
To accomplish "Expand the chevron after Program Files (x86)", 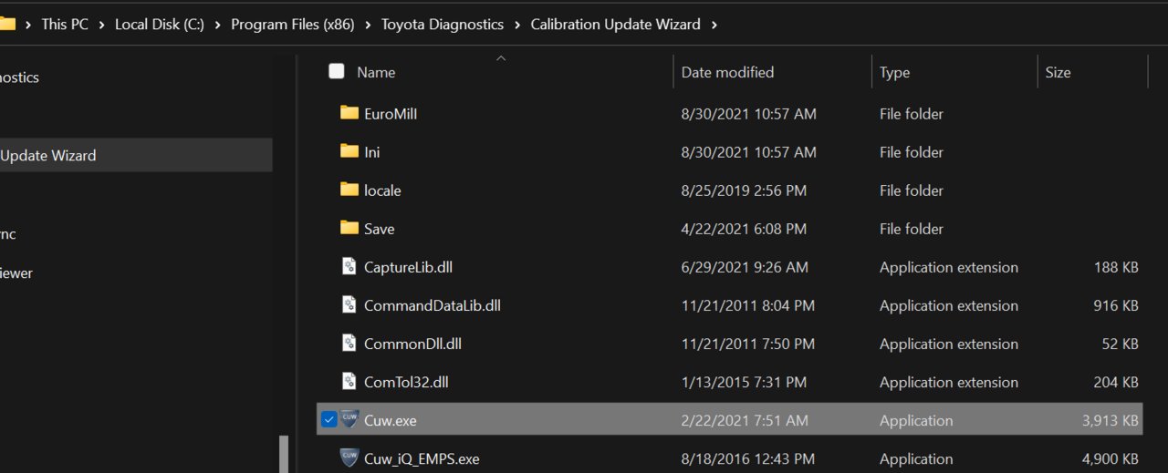I will point(368,26).
